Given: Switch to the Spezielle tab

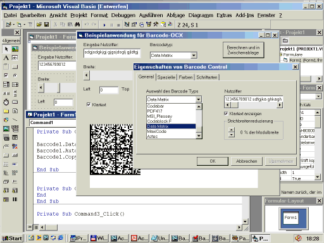Looking at the screenshot, I should (166, 77).
